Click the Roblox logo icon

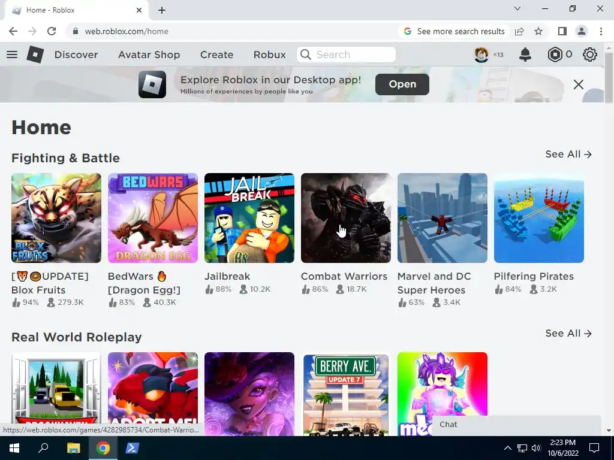click(35, 55)
